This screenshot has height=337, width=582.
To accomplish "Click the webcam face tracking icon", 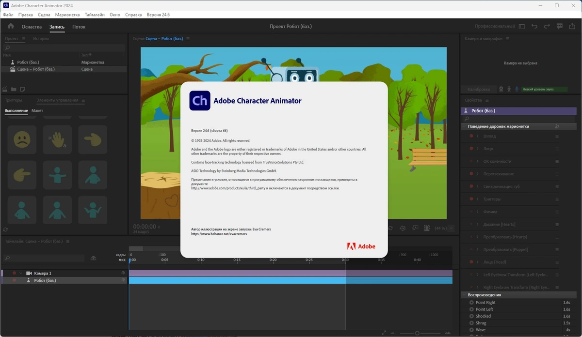I will tap(501, 89).
